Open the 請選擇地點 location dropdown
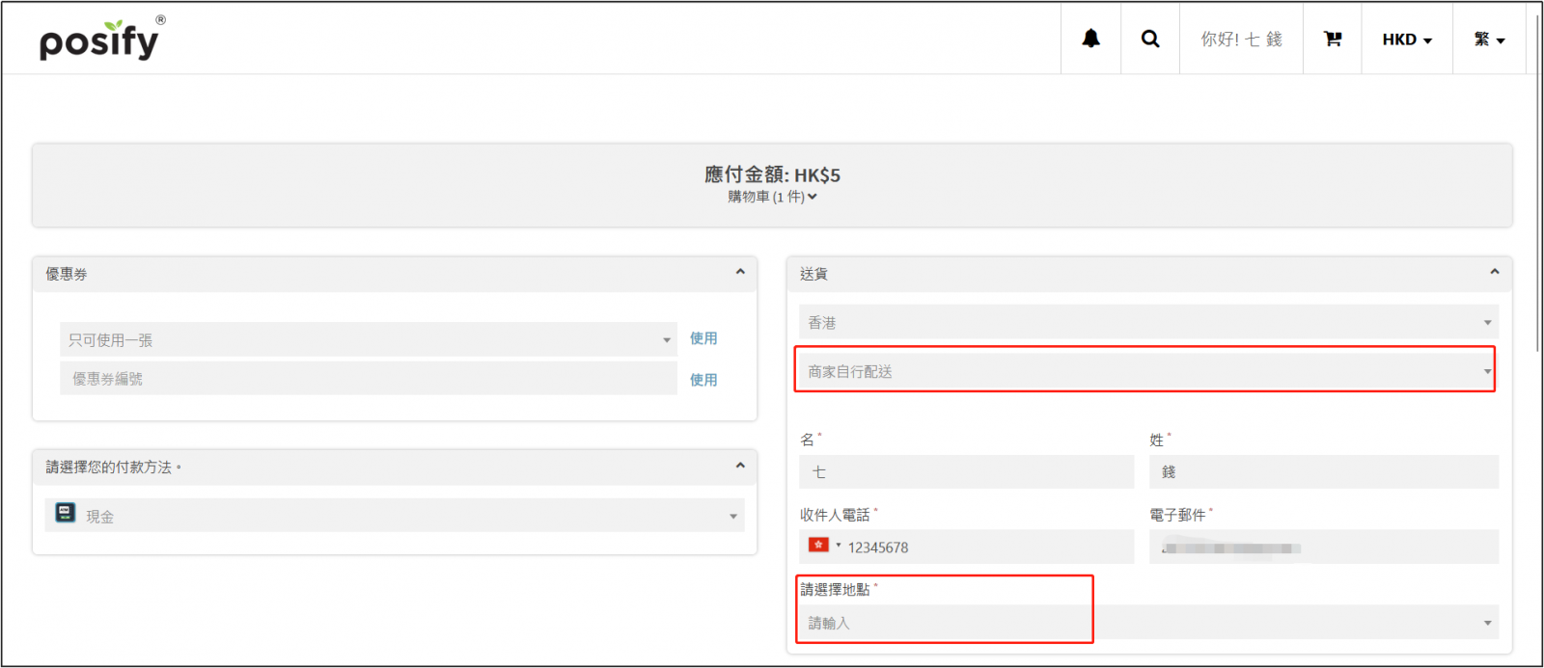1544x668 pixels. [1148, 623]
